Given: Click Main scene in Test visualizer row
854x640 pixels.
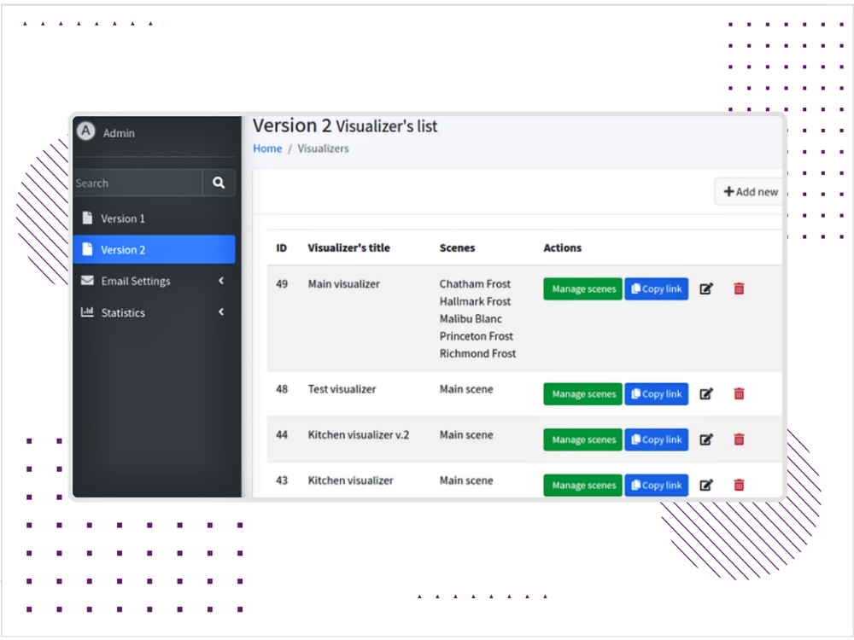Looking at the screenshot, I should 466,390.
